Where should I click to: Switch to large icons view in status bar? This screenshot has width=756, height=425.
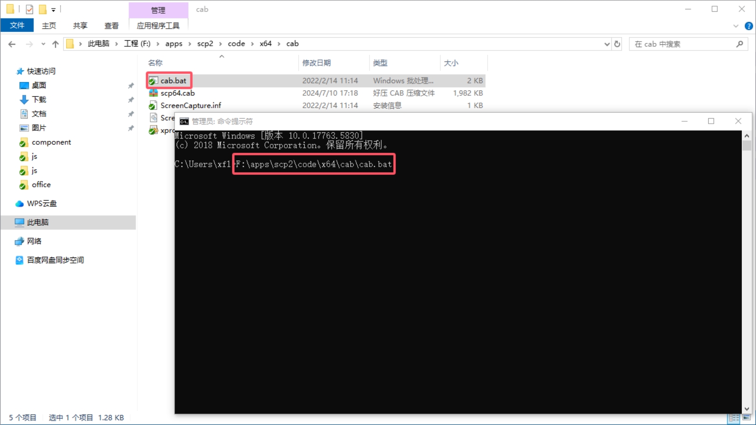click(747, 417)
